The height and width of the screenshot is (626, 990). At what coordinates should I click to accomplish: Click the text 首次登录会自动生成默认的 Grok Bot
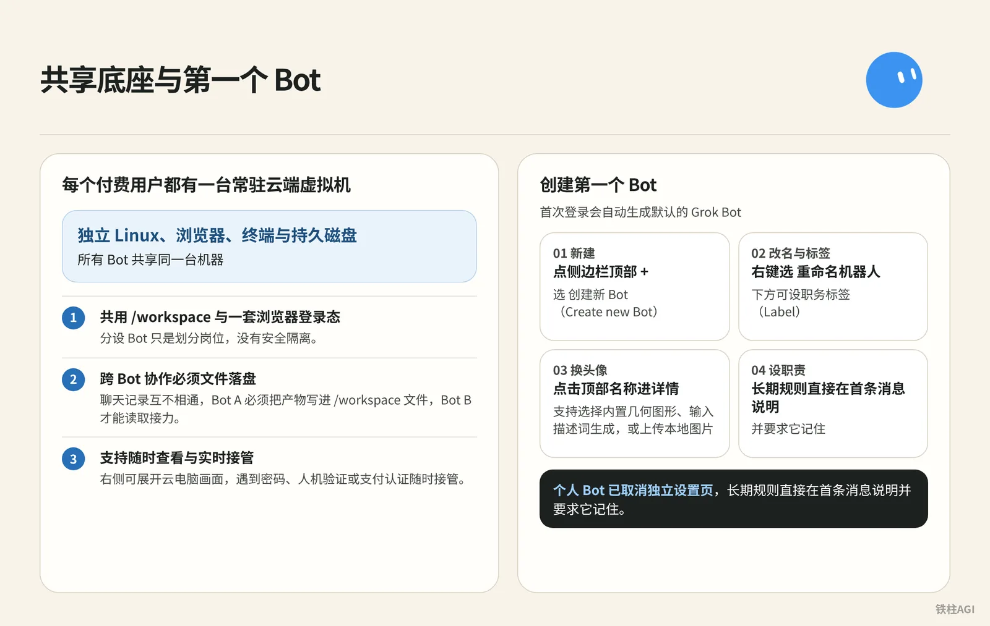click(640, 213)
